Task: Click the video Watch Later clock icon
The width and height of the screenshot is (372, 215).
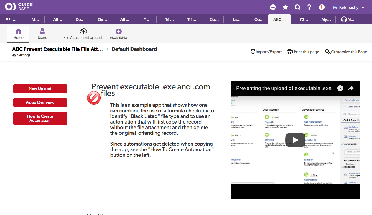Action: pyautogui.click(x=340, y=88)
